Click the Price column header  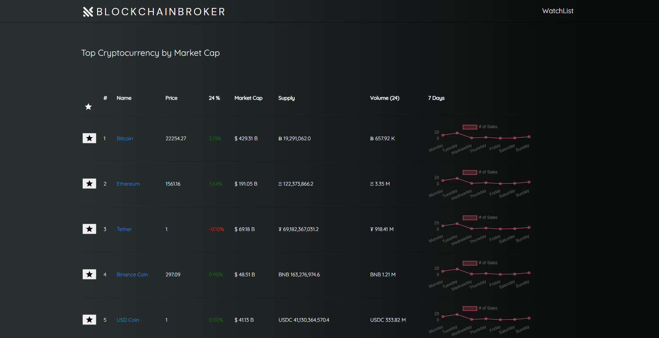coord(171,98)
